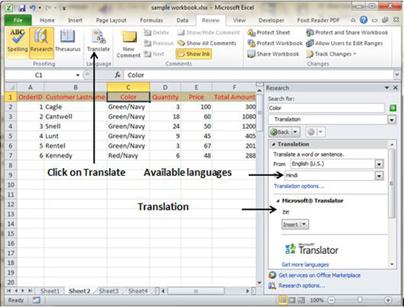This screenshot has width=404, height=308.
Task: Switch to the Home tab
Action: tap(47, 20)
